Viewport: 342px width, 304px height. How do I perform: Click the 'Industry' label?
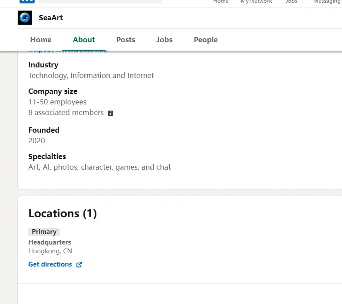[x=43, y=65]
